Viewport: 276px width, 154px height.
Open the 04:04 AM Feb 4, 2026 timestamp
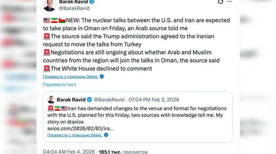(69, 152)
